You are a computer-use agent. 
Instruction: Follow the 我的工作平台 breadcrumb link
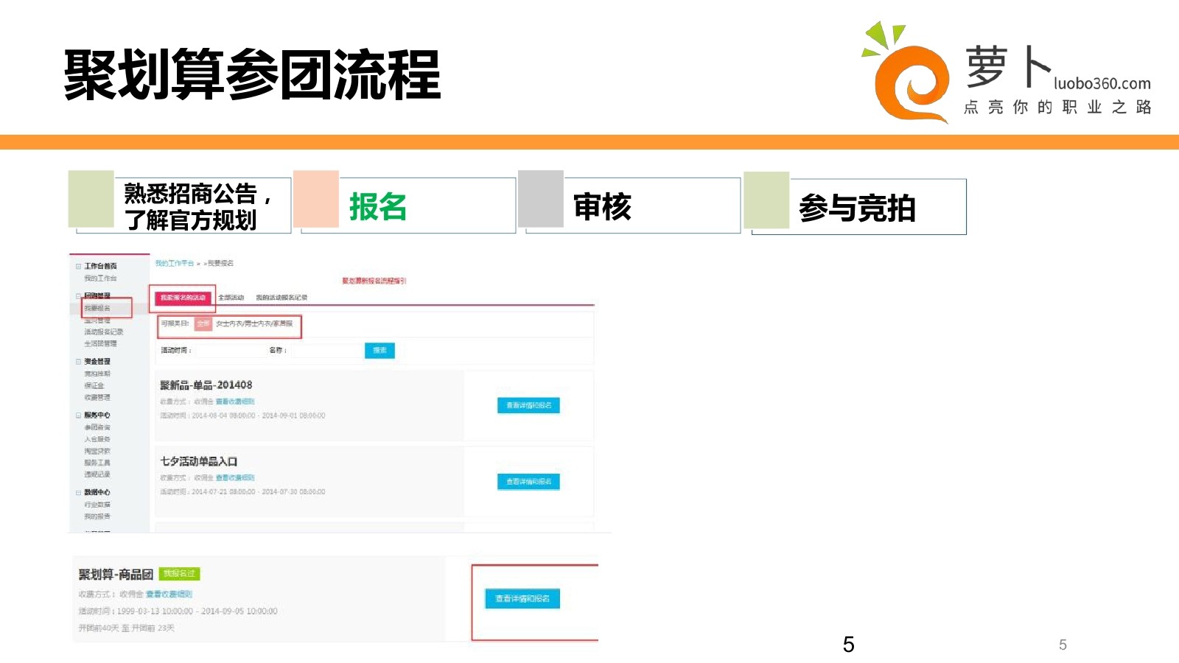[x=175, y=263]
